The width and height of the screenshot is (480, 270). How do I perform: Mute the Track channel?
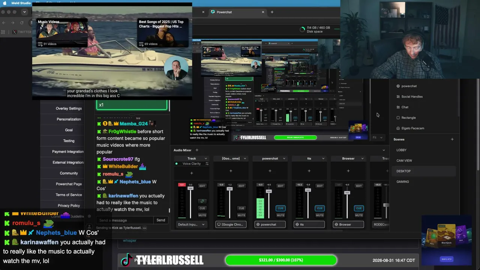click(x=202, y=215)
